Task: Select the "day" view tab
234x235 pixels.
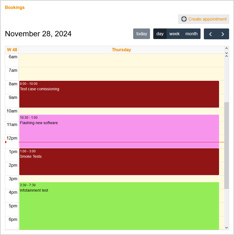Action: (160, 34)
